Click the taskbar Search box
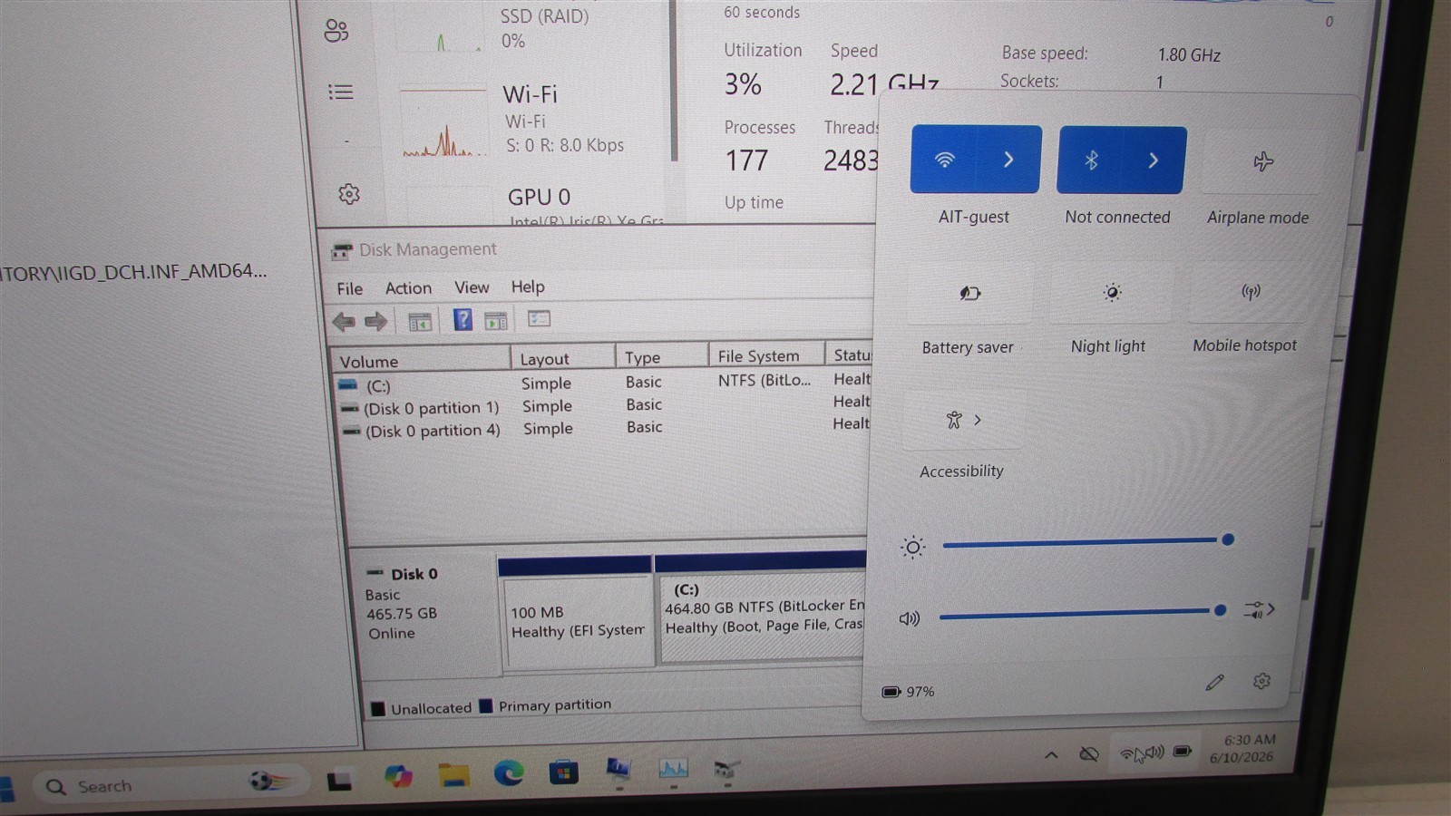Viewport: 1451px width, 816px height. (x=172, y=784)
